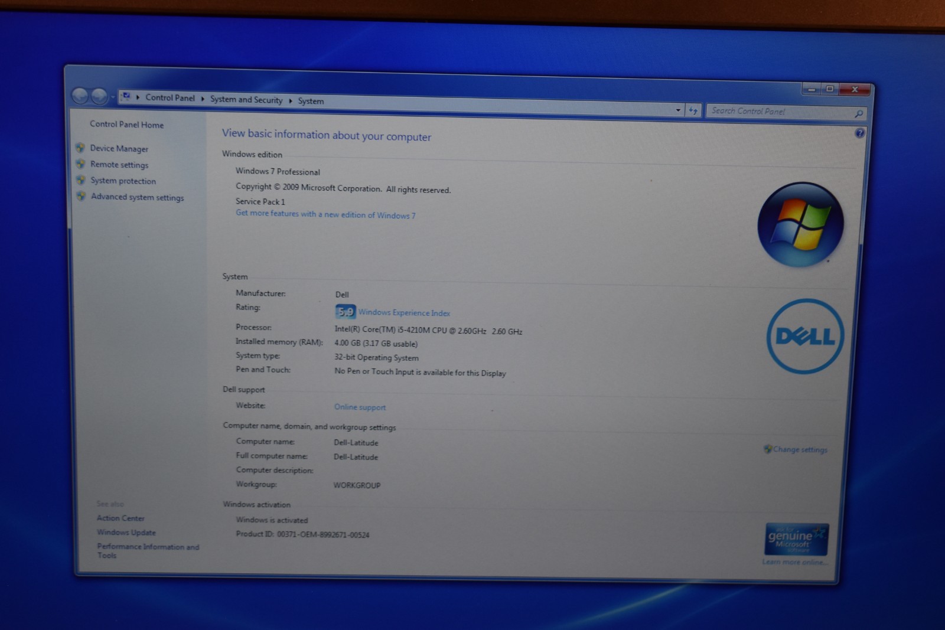Click the shield icon beside Advanced system settings
Screen dimensions: 945x630
82,196
